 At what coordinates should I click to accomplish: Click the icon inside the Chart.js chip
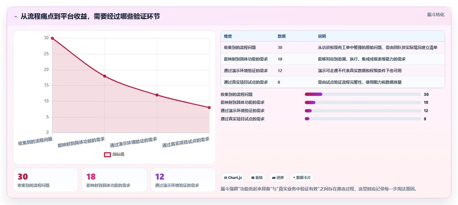click(x=226, y=178)
